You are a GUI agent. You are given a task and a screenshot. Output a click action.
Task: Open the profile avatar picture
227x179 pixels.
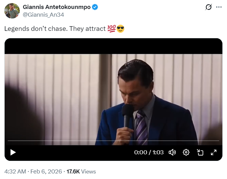pyautogui.click(x=12, y=11)
